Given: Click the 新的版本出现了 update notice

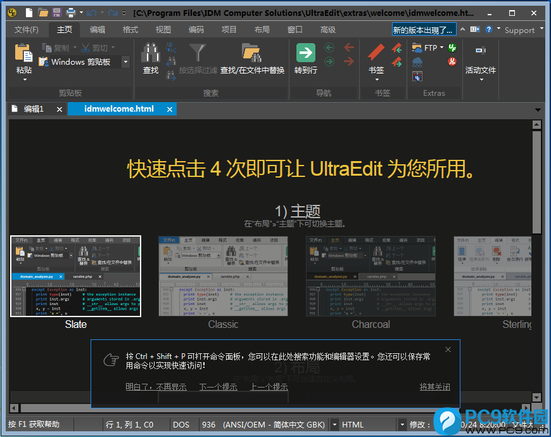Looking at the screenshot, I should coord(424,30).
